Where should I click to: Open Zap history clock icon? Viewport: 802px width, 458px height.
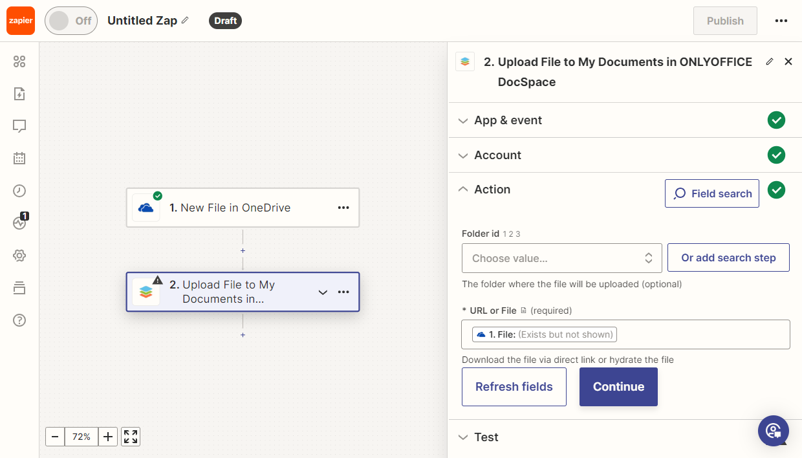(x=19, y=190)
